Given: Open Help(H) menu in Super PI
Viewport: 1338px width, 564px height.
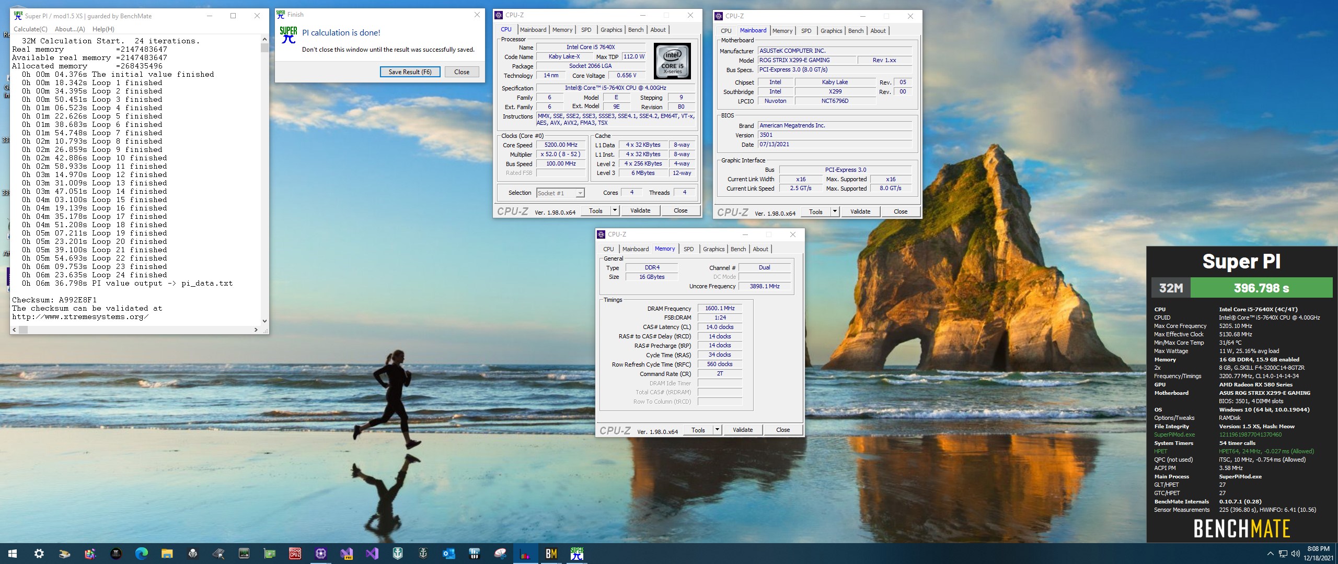Looking at the screenshot, I should (x=103, y=29).
